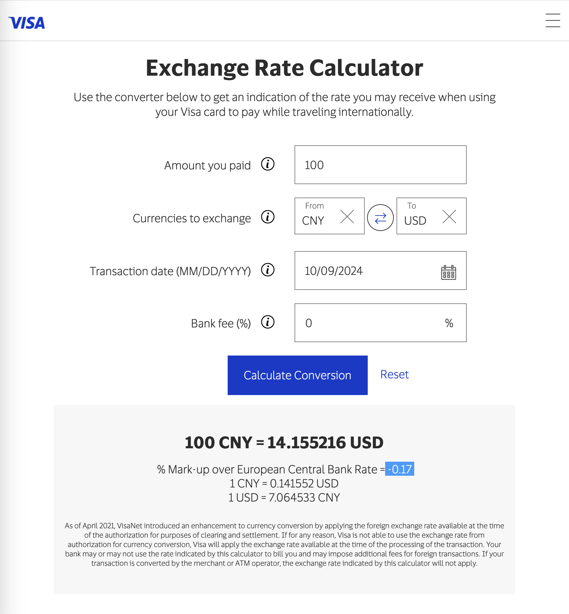Click the transaction date field
Viewport: 569px width, 614px height.
(x=364, y=271)
